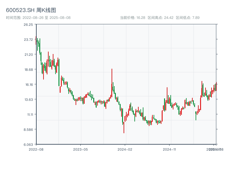
Task: Click the 18.68 price on the y-axis
Action: (28, 70)
